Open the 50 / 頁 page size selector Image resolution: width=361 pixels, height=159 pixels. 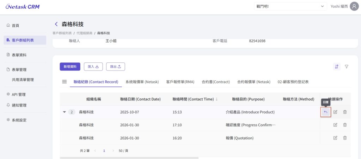(123, 151)
